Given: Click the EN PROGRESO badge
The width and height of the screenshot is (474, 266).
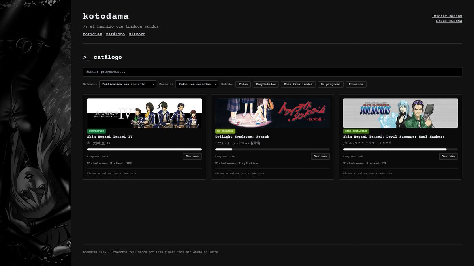Looking at the screenshot, I should (225, 131).
